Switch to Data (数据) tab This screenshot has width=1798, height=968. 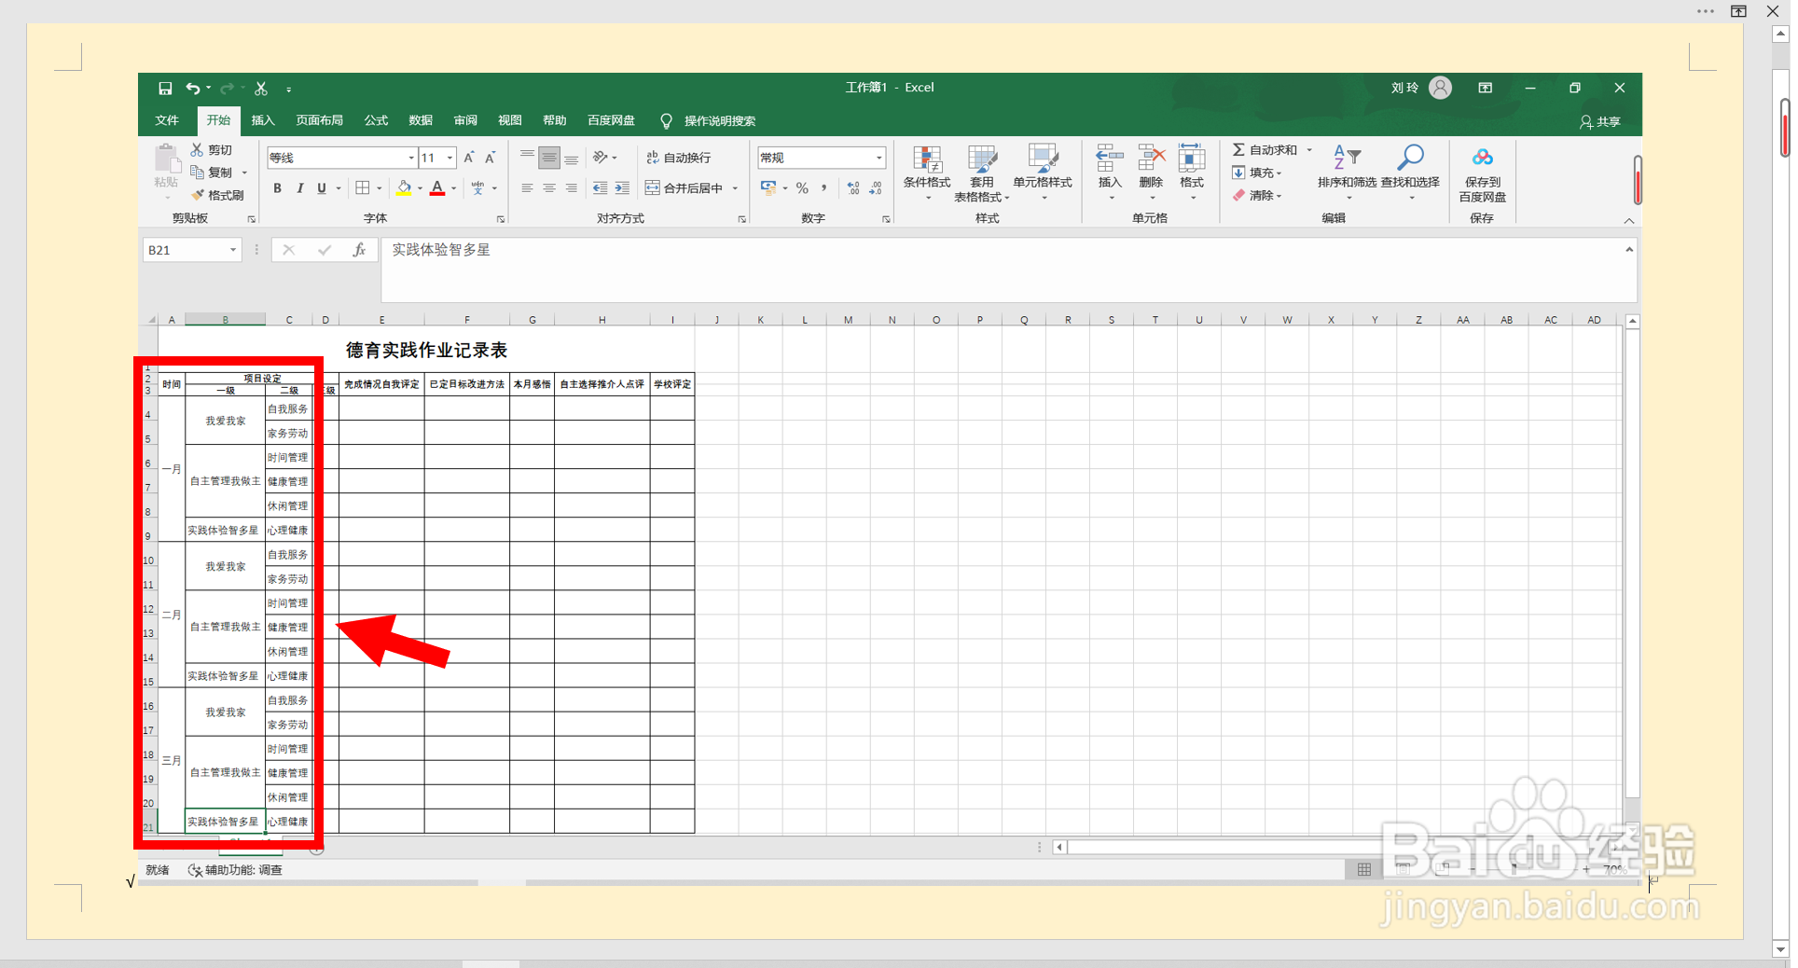click(421, 120)
